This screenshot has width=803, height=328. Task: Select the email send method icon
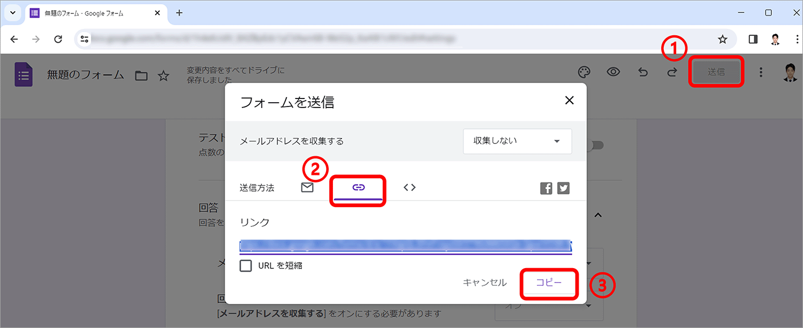307,187
